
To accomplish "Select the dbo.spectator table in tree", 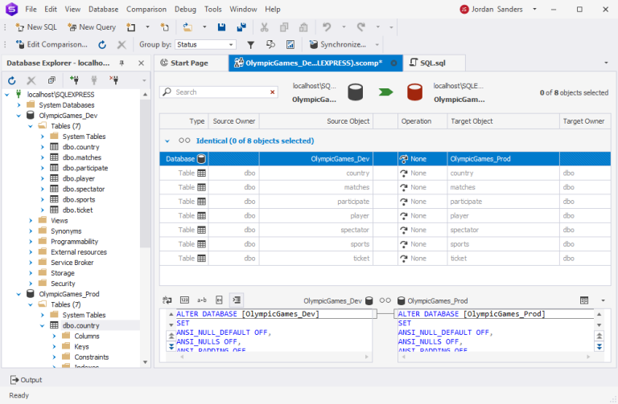I will click(x=83, y=189).
